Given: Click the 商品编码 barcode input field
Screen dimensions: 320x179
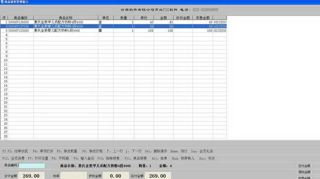Looking at the screenshot, I should click(32, 165).
